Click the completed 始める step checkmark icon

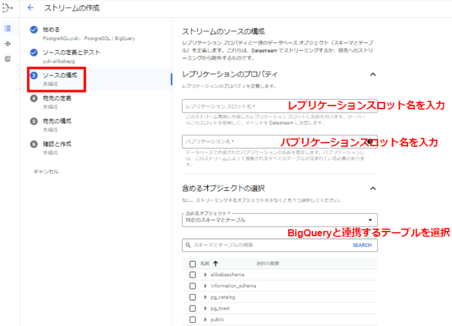coord(34,30)
